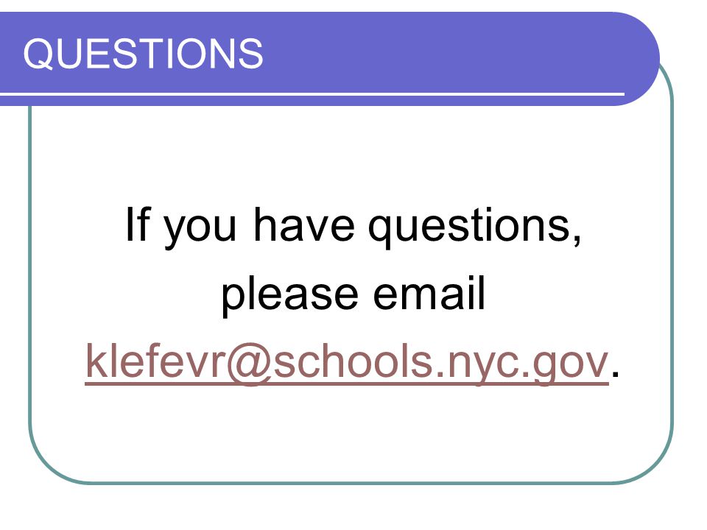Select the word 'have' in body text
The width and height of the screenshot is (707, 530).
[303, 225]
